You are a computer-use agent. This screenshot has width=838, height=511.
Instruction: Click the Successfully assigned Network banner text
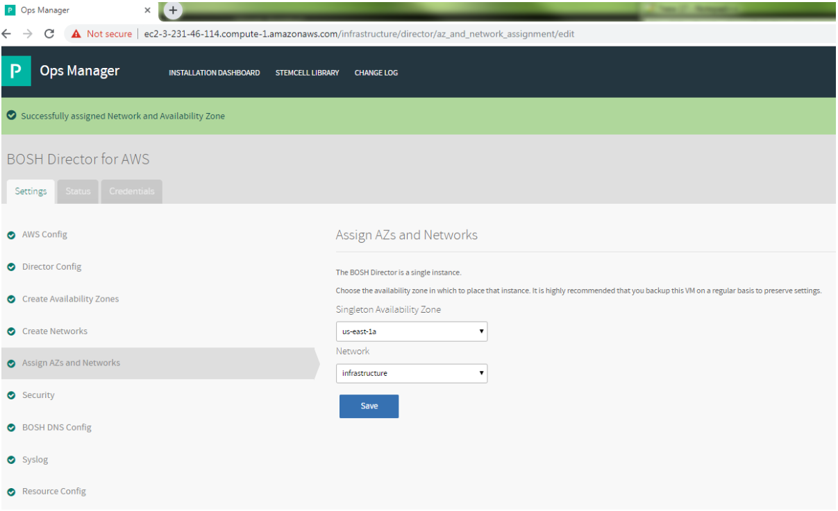click(123, 116)
